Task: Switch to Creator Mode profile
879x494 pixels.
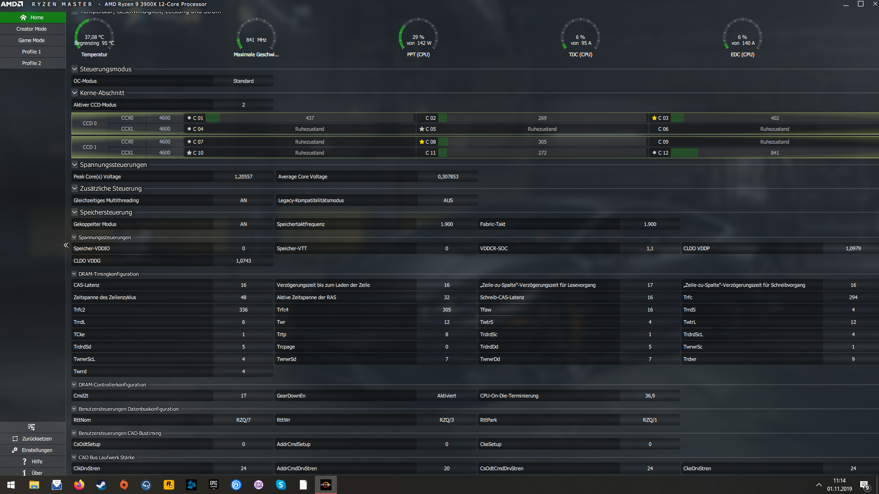Action: 32,29
